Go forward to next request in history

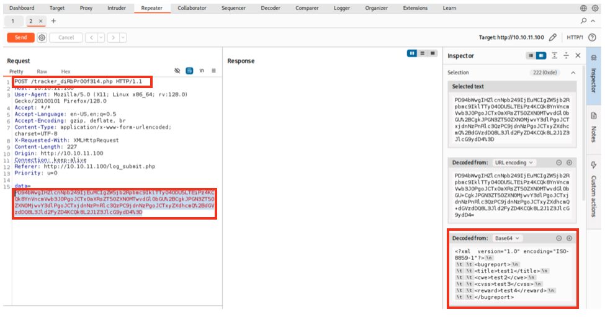pyautogui.click(x=113, y=37)
